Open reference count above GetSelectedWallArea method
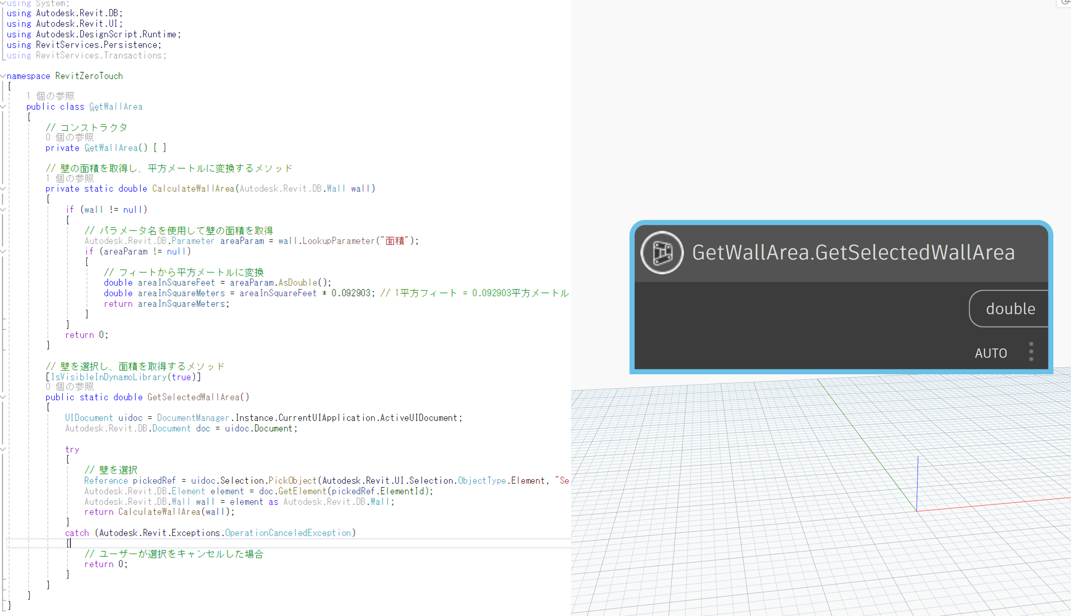 tap(69, 387)
